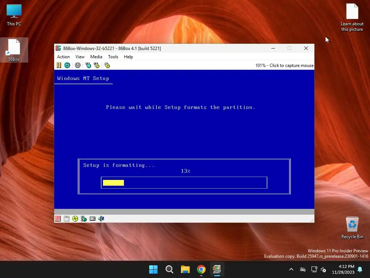The width and height of the screenshot is (370, 278).
Task: Open the Tools menu
Action: tap(113, 57)
